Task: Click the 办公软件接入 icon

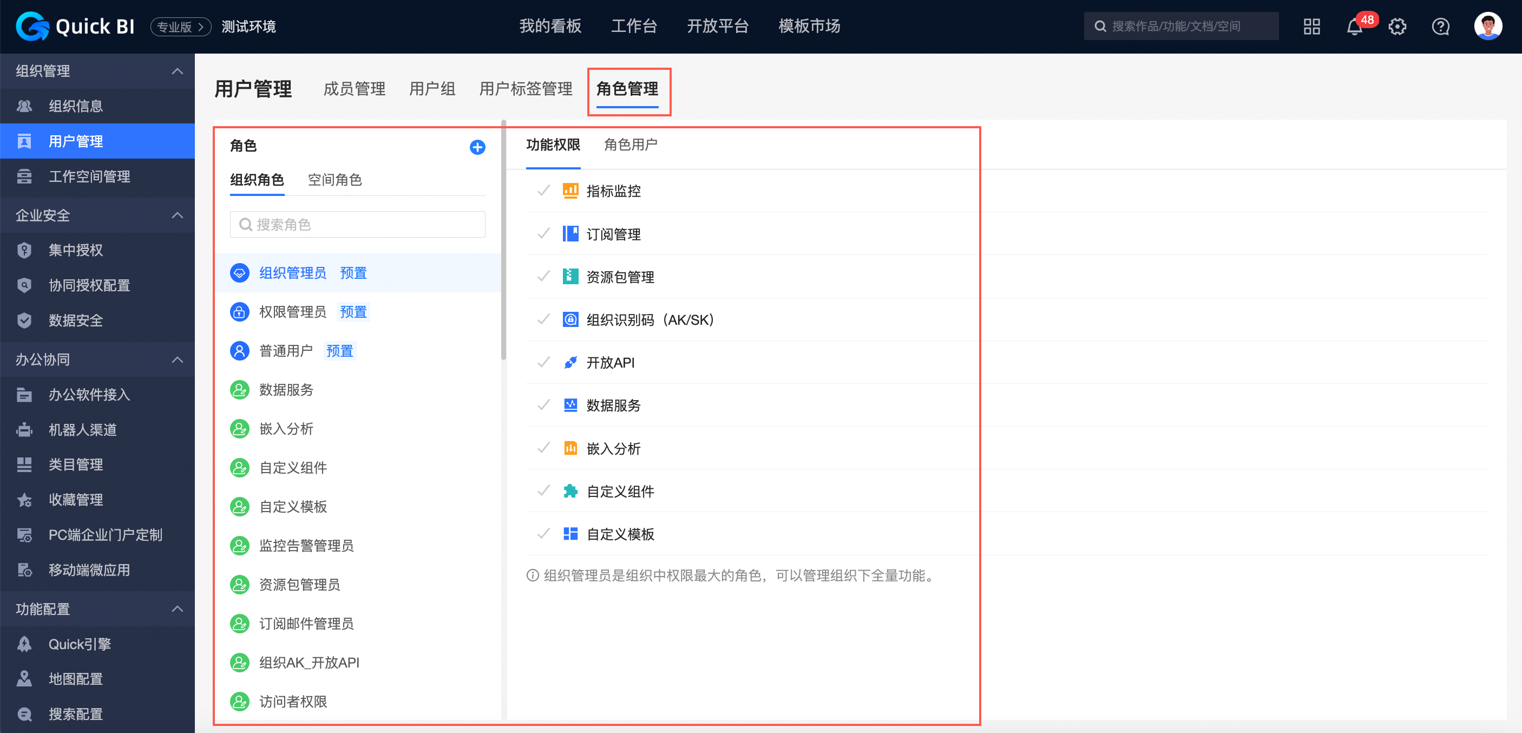Action: pyautogui.click(x=24, y=394)
